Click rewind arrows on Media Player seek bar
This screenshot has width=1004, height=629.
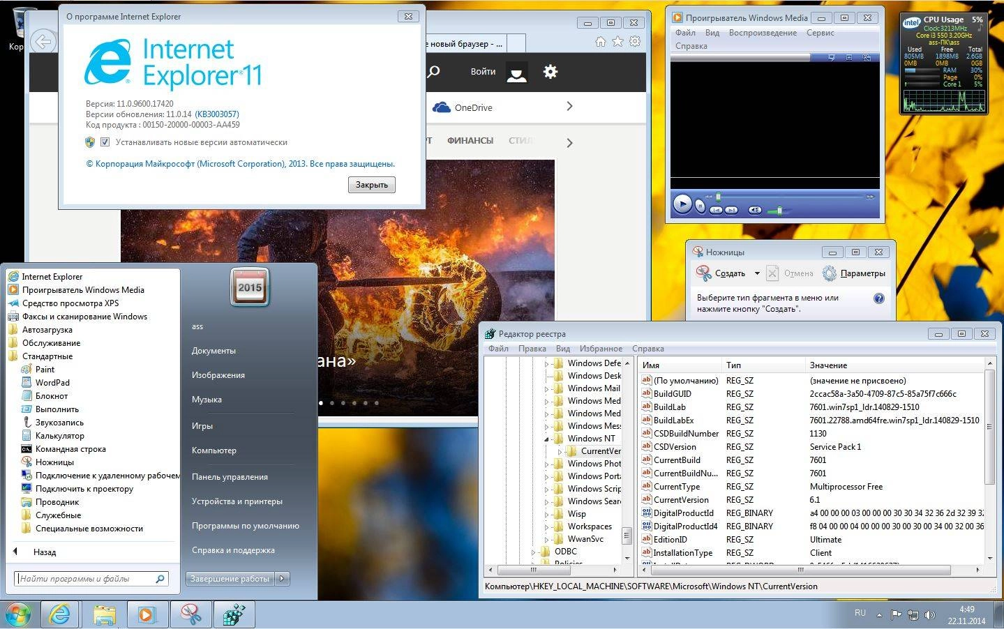[x=709, y=197]
